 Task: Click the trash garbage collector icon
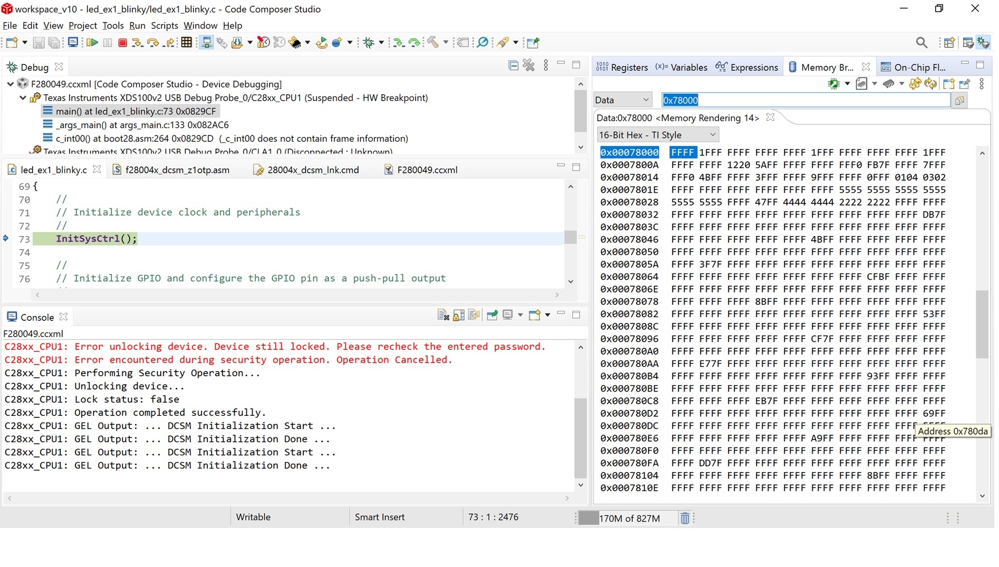(x=685, y=519)
